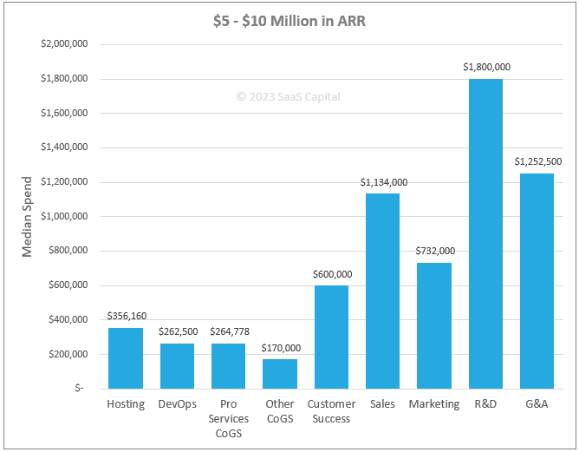The width and height of the screenshot is (579, 452).
Task: Click the "$1,200,000" y-axis label
Action: 64,182
